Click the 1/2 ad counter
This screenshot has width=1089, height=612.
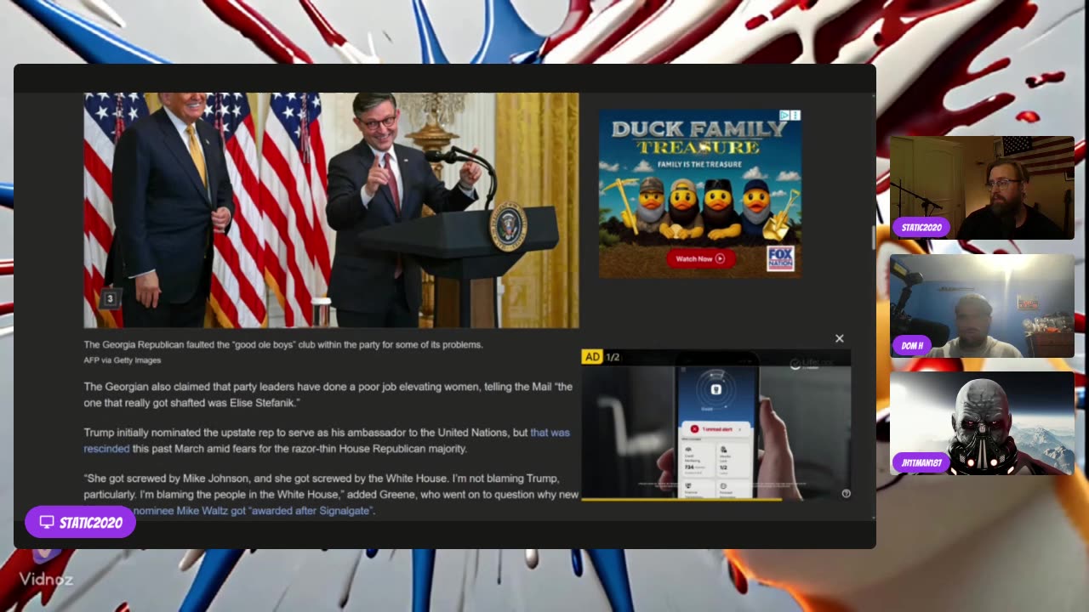pos(613,357)
